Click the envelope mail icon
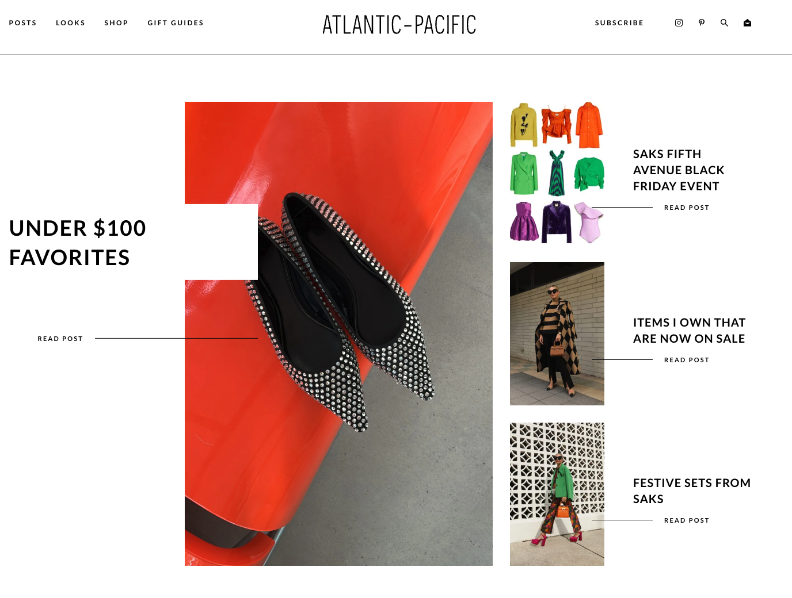Viewport: 792px width, 598px height. click(x=747, y=23)
